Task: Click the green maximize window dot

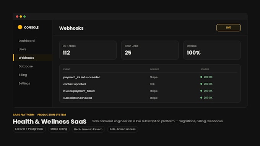Action: point(24,16)
